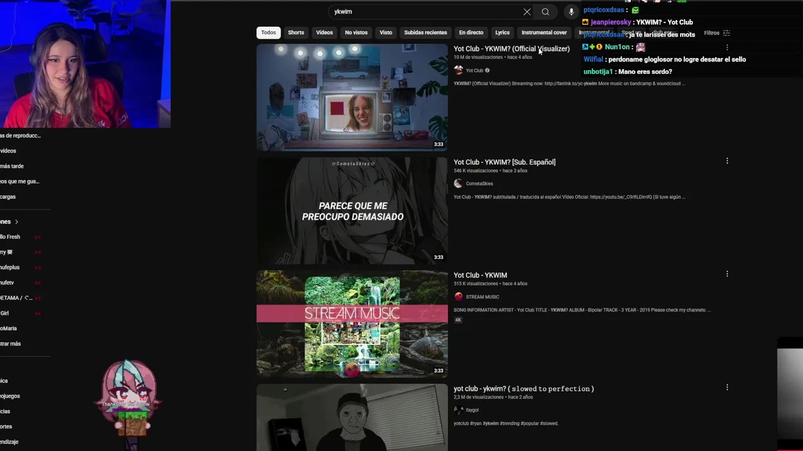Image resolution: width=803 pixels, height=451 pixels.
Task: Open the 'cargas' sidebar item
Action: click(8, 197)
